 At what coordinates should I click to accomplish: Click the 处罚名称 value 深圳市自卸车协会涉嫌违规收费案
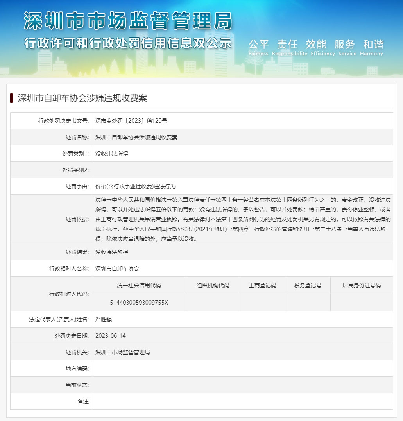136,137
